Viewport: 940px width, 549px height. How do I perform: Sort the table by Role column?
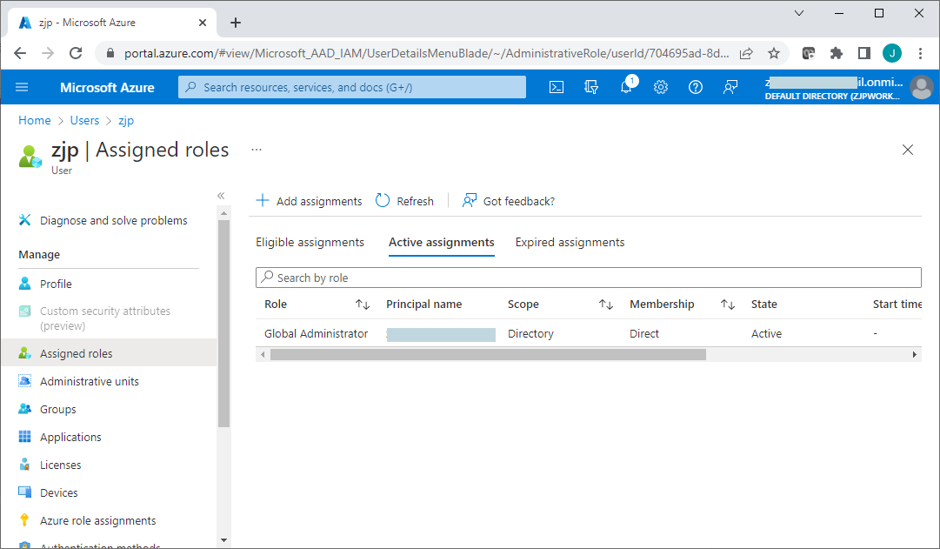click(x=363, y=305)
